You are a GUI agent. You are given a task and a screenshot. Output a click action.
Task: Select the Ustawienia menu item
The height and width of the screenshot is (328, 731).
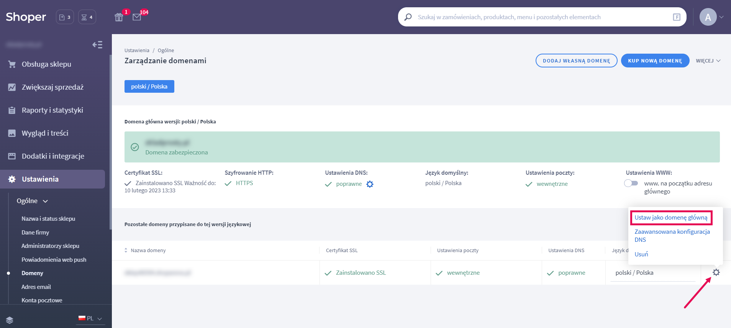point(52,179)
